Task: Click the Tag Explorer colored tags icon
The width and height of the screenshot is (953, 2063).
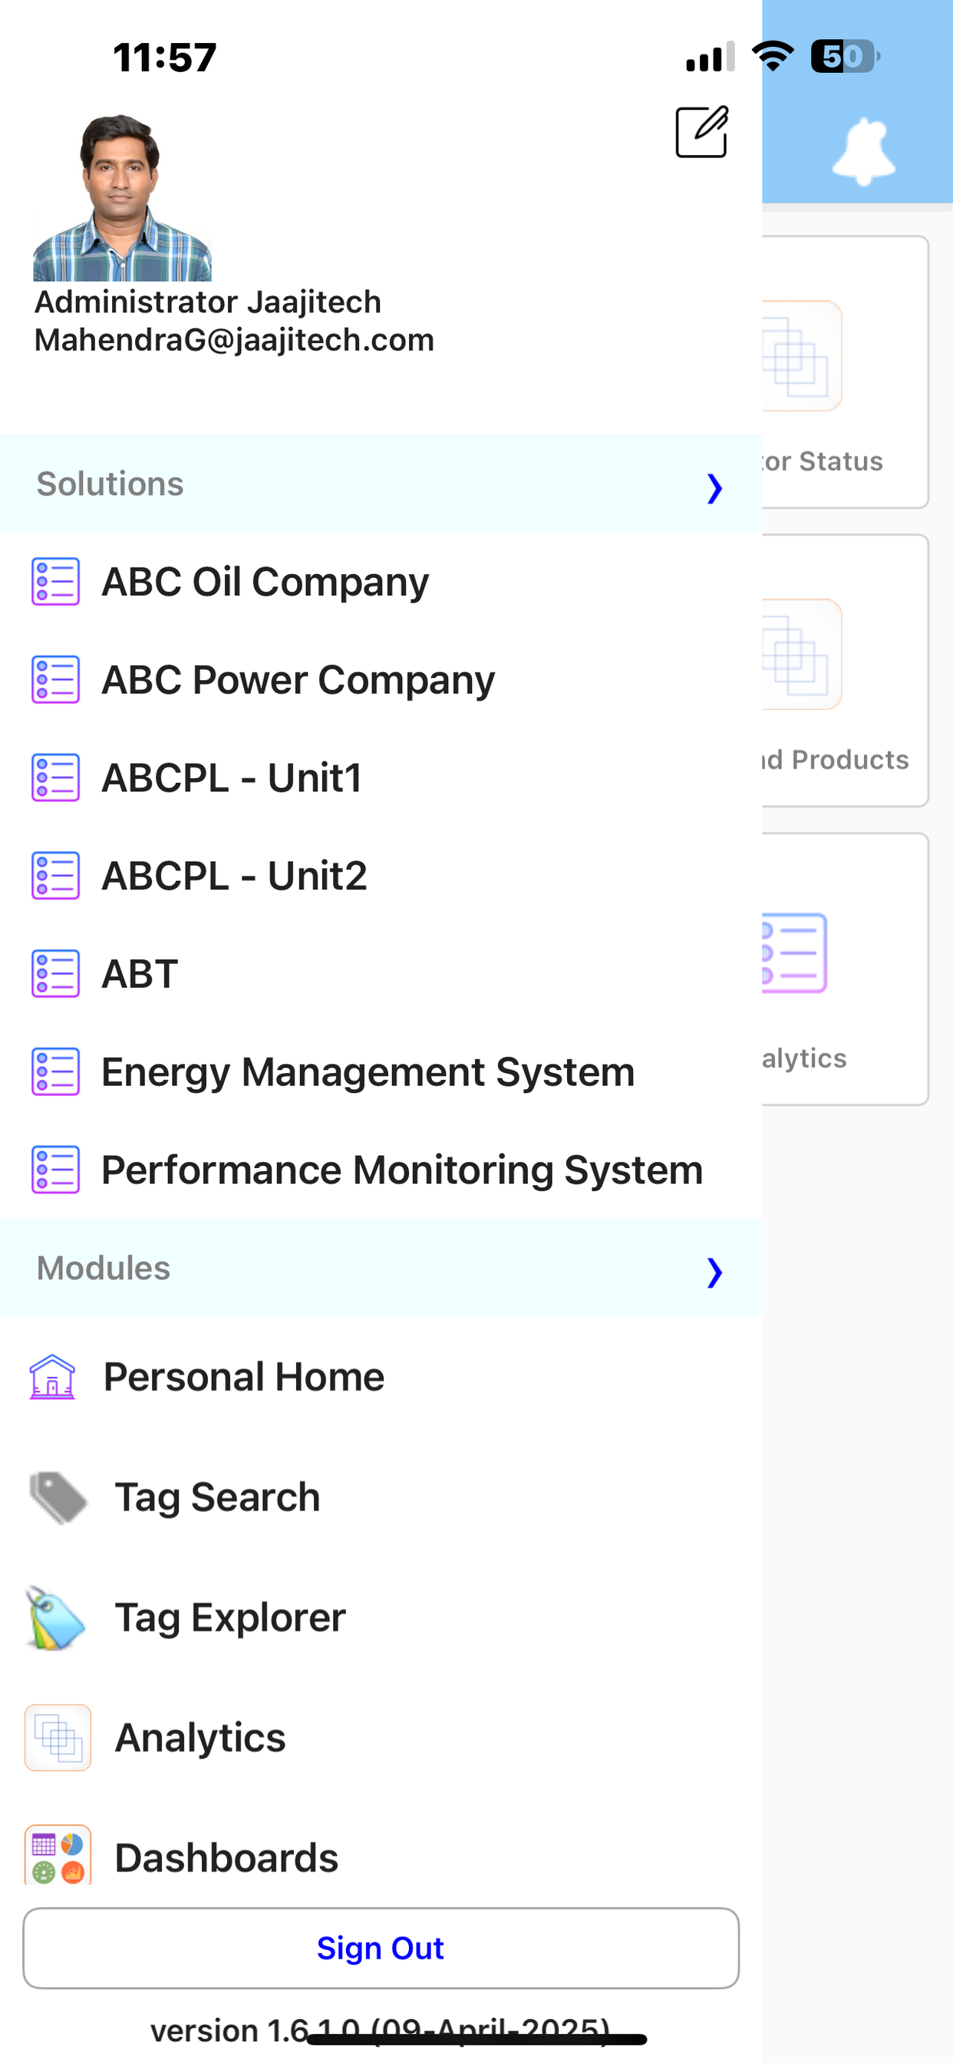Action: 55,1617
